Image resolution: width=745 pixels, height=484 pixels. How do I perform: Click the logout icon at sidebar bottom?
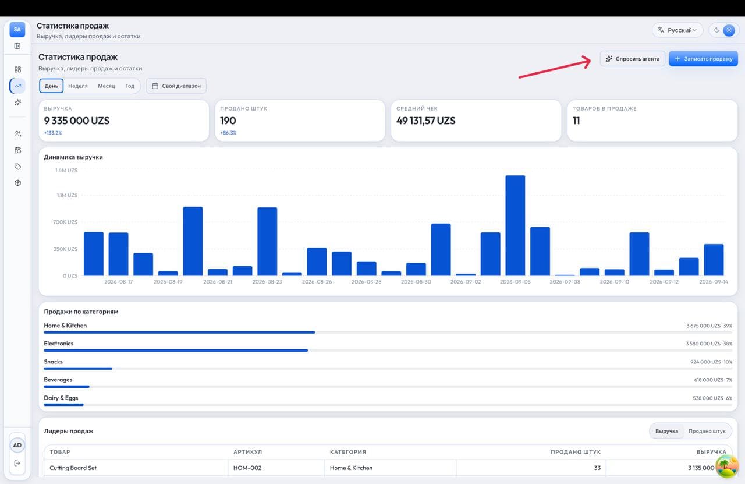tap(17, 463)
